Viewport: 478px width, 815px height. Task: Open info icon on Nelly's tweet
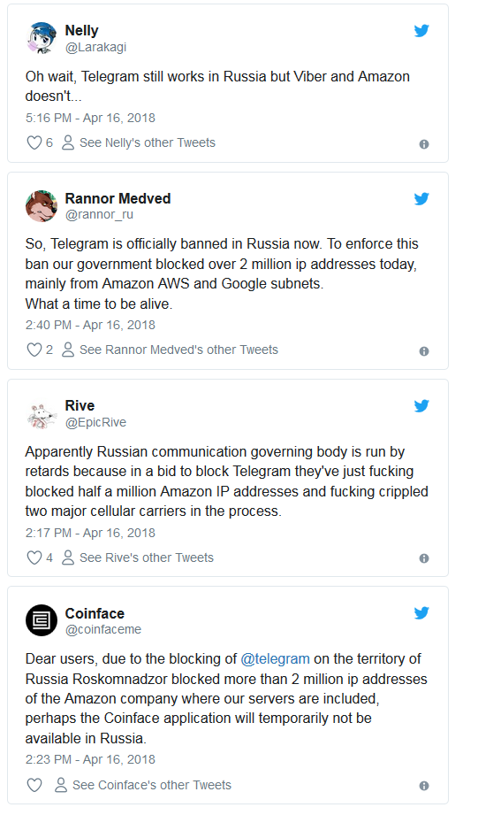click(424, 144)
